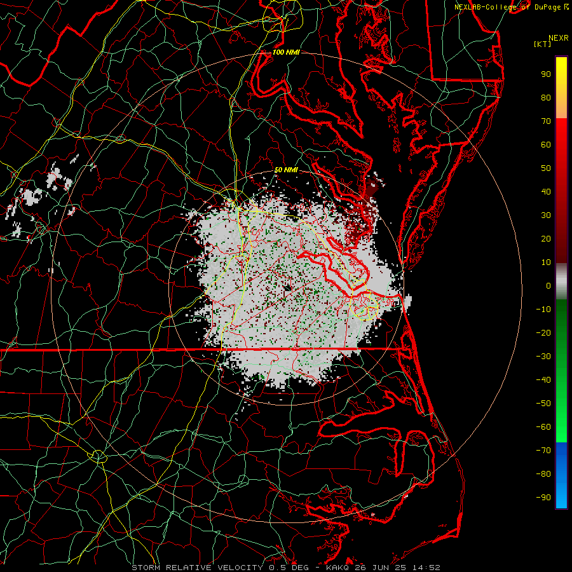The image size is (572, 572).
Task: Click the "10" value on velocity scale
Action: pyautogui.click(x=546, y=262)
